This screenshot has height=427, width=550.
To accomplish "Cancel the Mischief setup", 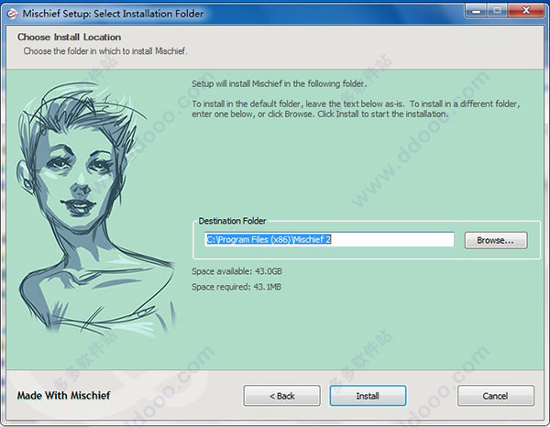I will pyautogui.click(x=496, y=396).
